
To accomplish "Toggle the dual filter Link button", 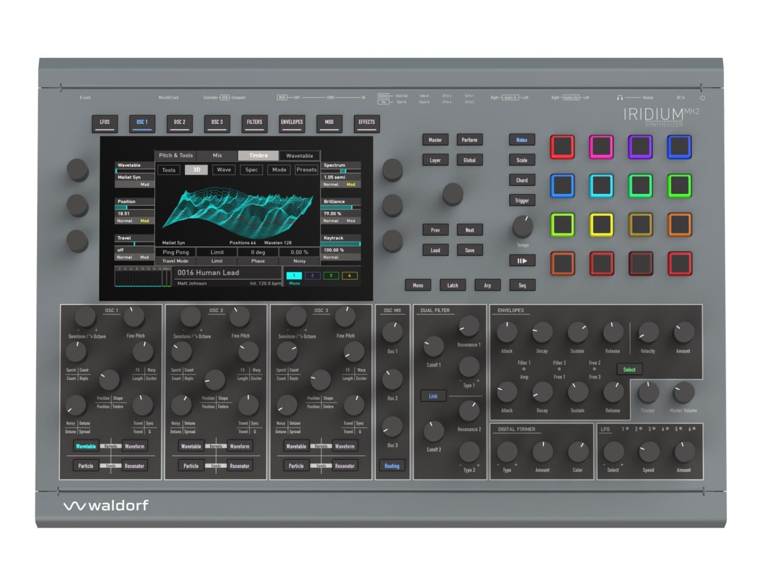I will [x=433, y=396].
